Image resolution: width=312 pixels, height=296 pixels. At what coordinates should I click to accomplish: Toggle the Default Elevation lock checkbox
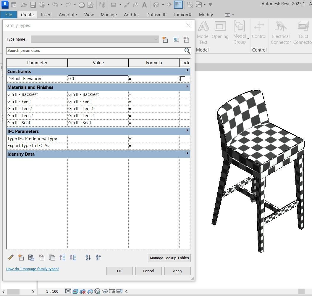183,79
